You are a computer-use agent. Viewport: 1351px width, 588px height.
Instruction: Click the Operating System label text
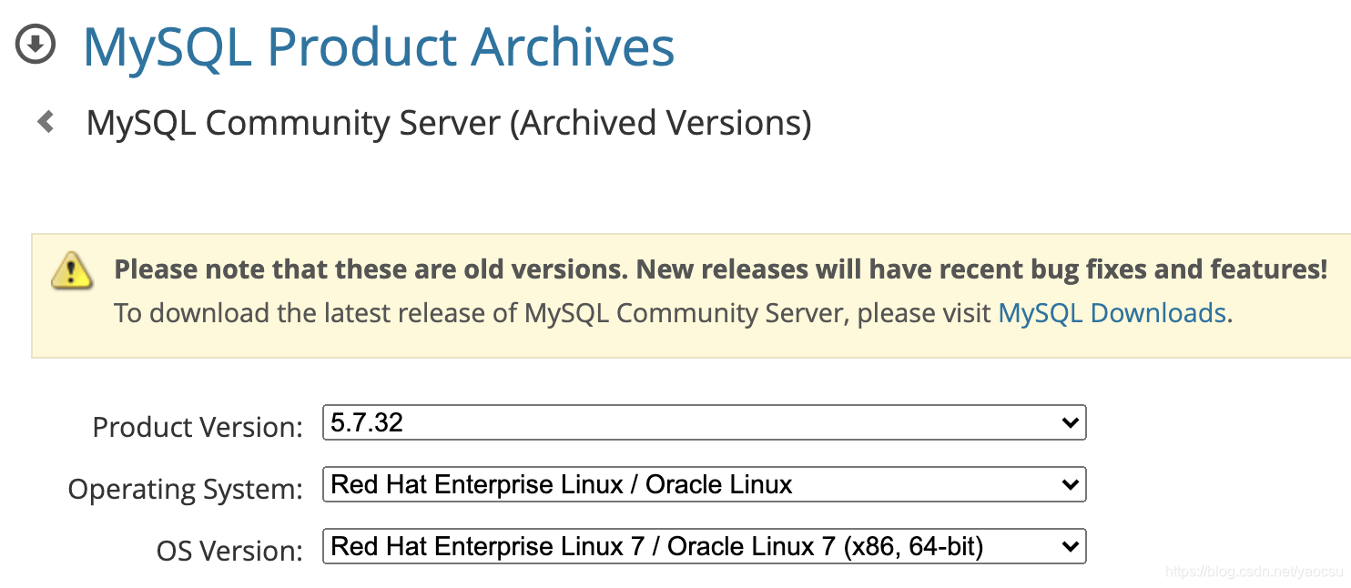point(185,488)
